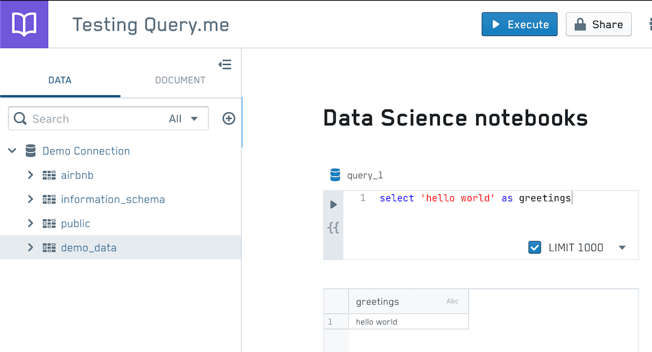Click the lock icon on the Share button
The image size is (652, 352).
pos(580,25)
